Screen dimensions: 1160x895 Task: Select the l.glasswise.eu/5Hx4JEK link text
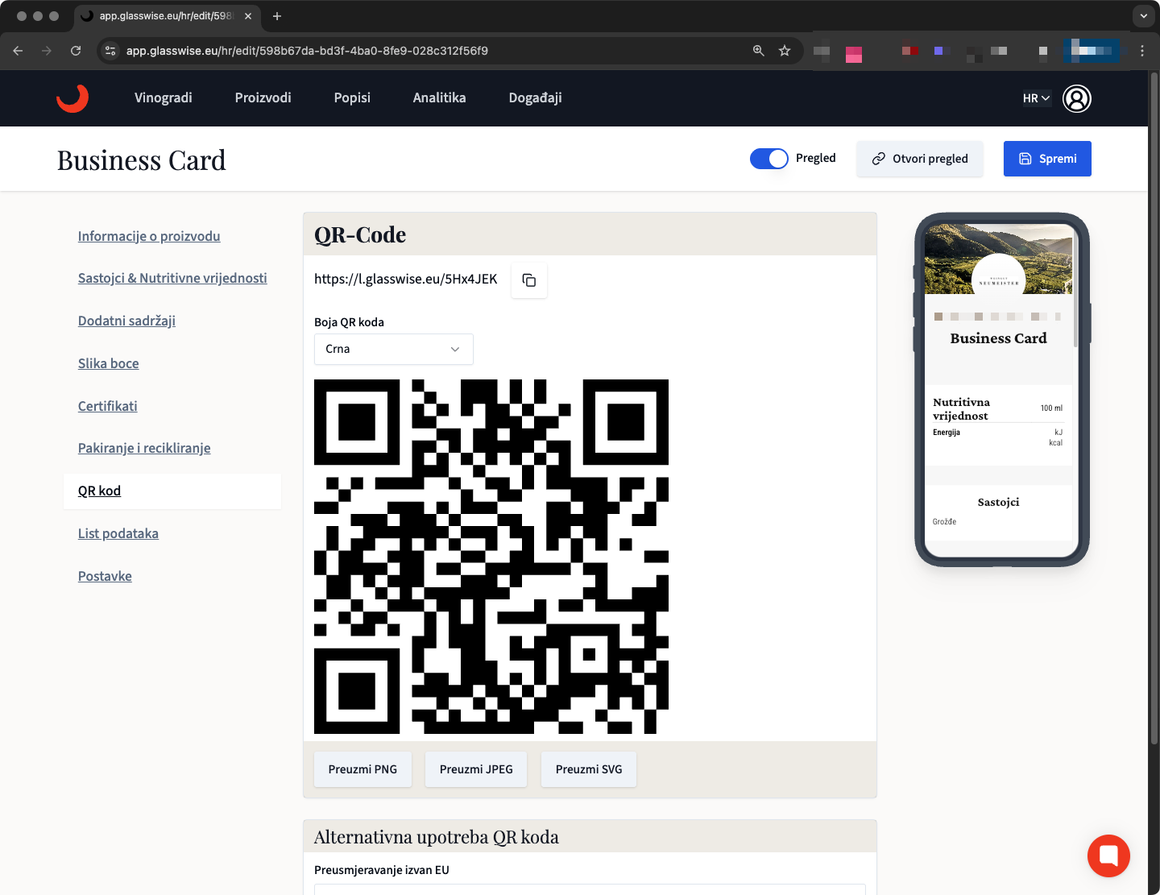point(406,279)
